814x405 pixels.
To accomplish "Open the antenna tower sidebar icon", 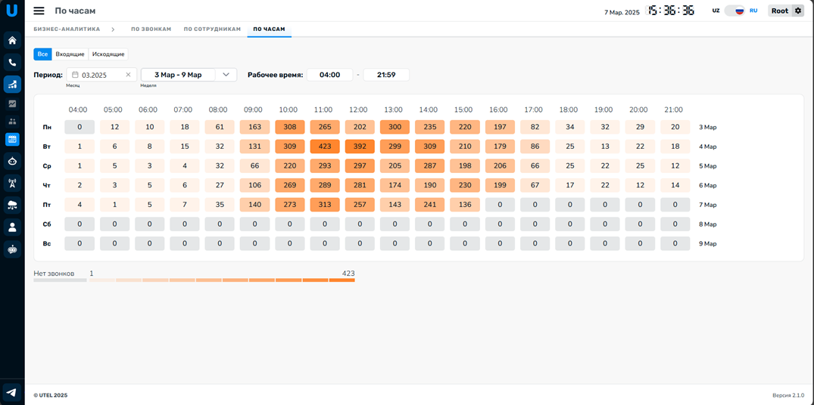I will [x=12, y=182].
